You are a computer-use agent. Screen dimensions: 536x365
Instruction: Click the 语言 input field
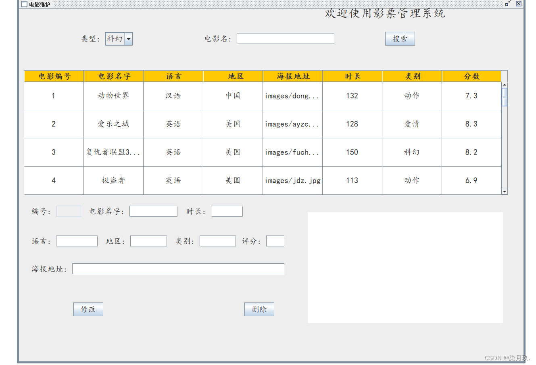pyautogui.click(x=77, y=241)
